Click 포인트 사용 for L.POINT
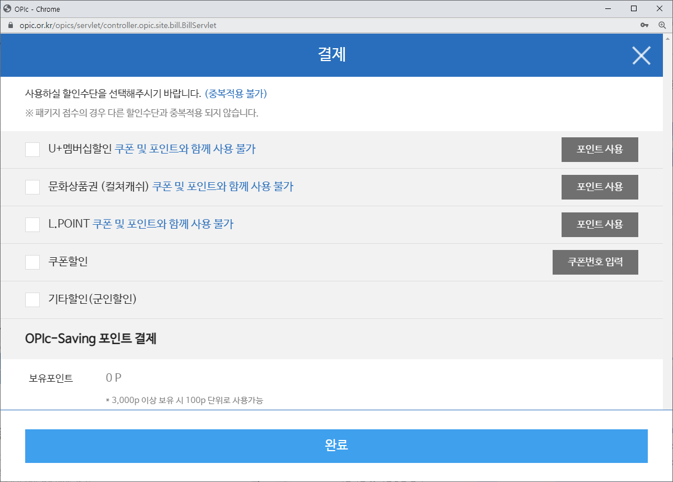 click(x=600, y=224)
